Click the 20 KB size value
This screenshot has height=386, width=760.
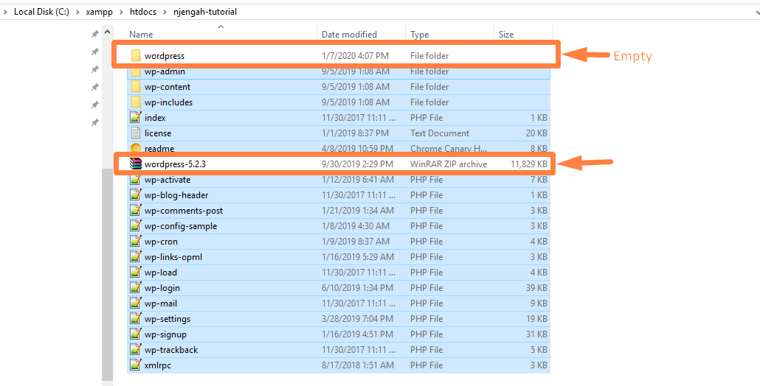(536, 133)
